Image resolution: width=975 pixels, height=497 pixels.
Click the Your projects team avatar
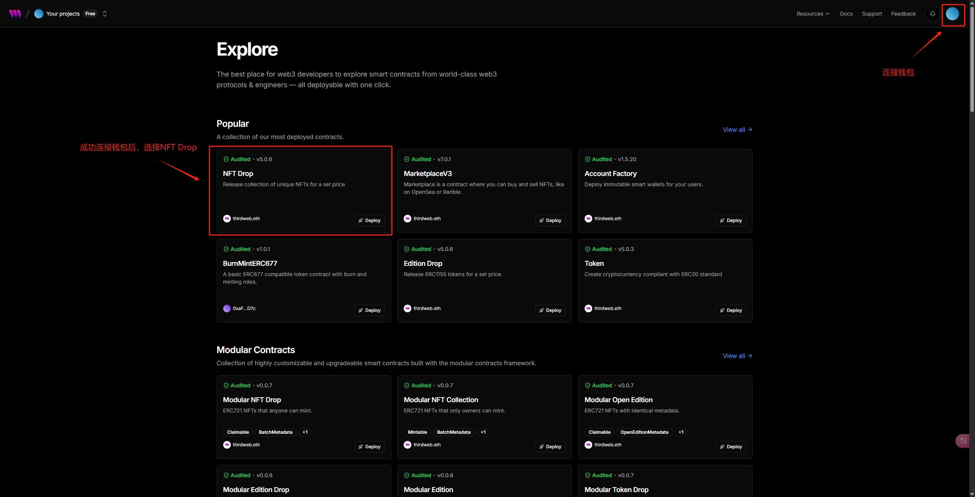click(38, 14)
